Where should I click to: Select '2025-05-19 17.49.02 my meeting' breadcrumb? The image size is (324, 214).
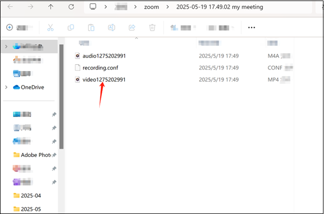click(x=220, y=7)
